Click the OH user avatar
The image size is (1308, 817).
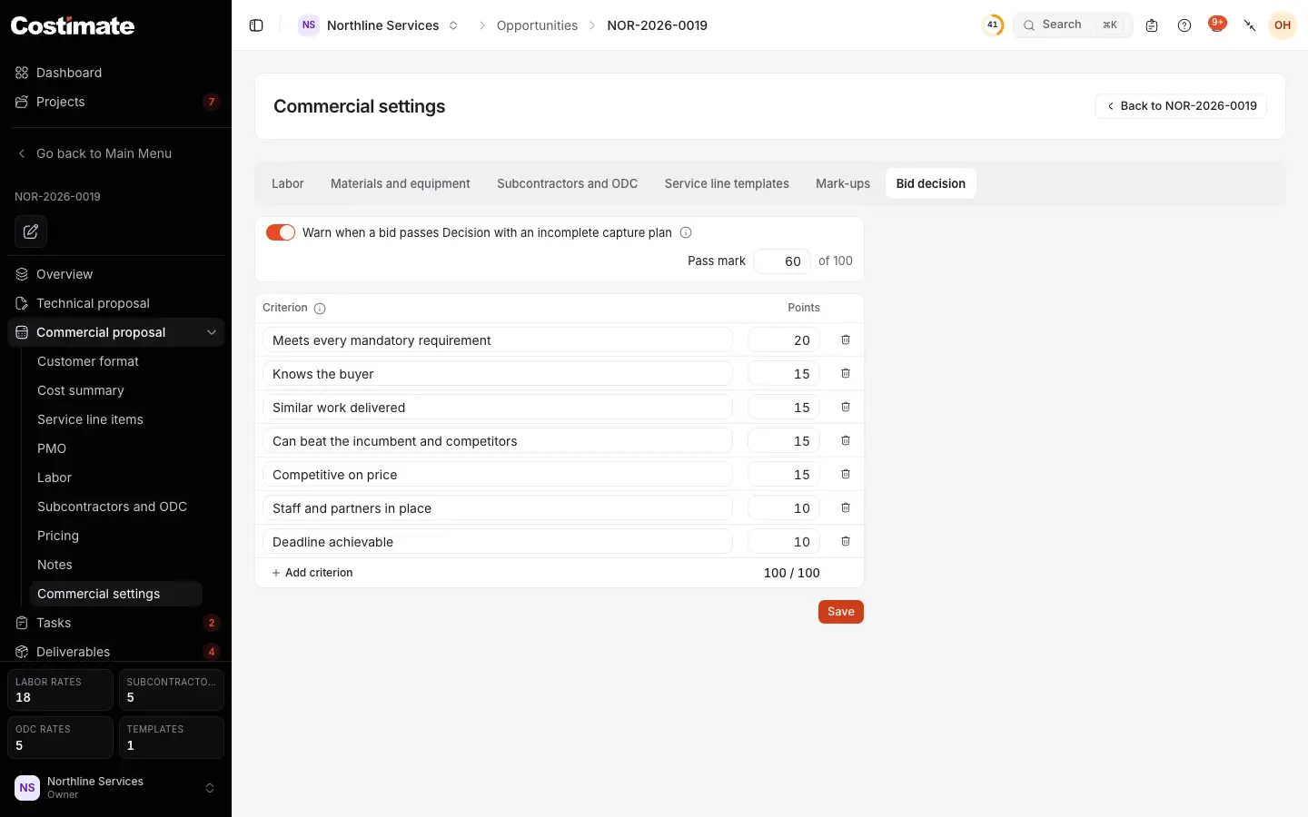(x=1283, y=25)
